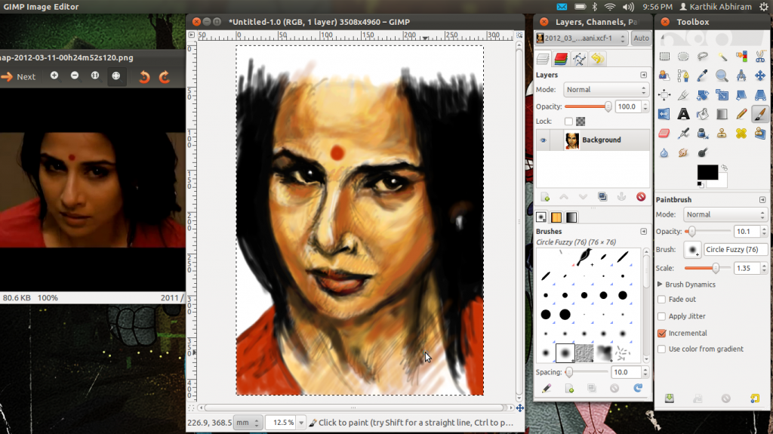This screenshot has height=434, width=773.
Task: Select the Heal tool
Action: point(741,134)
